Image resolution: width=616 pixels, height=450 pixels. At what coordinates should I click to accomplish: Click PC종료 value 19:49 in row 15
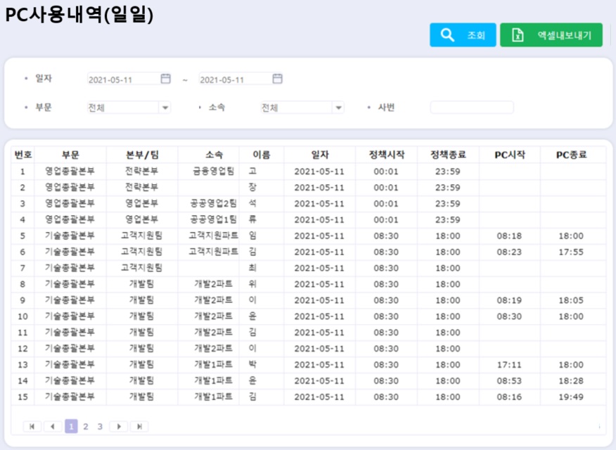(x=571, y=397)
